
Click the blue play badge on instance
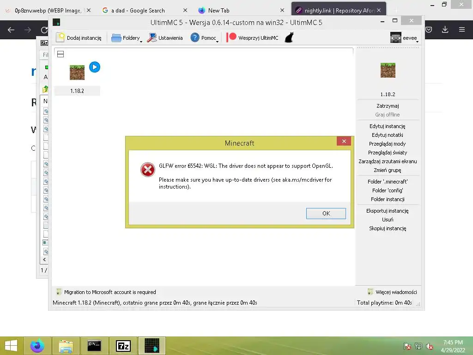[95, 67]
